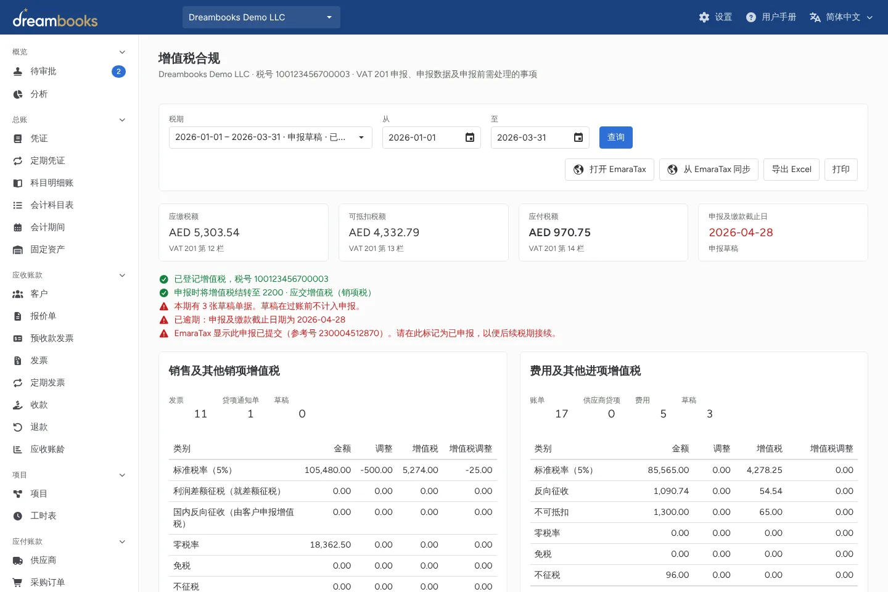Click the 客户 people icon
This screenshot has width=888, height=592.
pyautogui.click(x=18, y=294)
